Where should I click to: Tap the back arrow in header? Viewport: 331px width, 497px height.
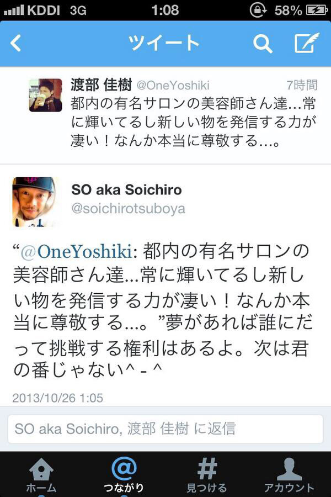[x=15, y=43]
